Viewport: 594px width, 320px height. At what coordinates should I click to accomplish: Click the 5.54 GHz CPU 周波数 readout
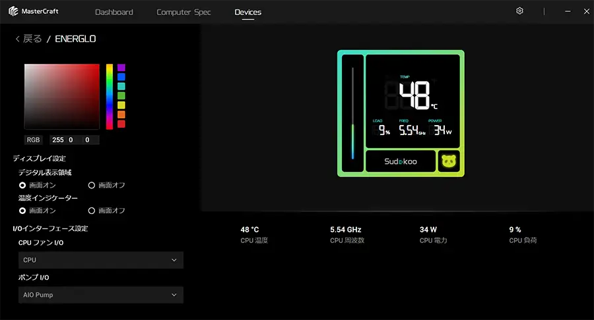coord(347,234)
